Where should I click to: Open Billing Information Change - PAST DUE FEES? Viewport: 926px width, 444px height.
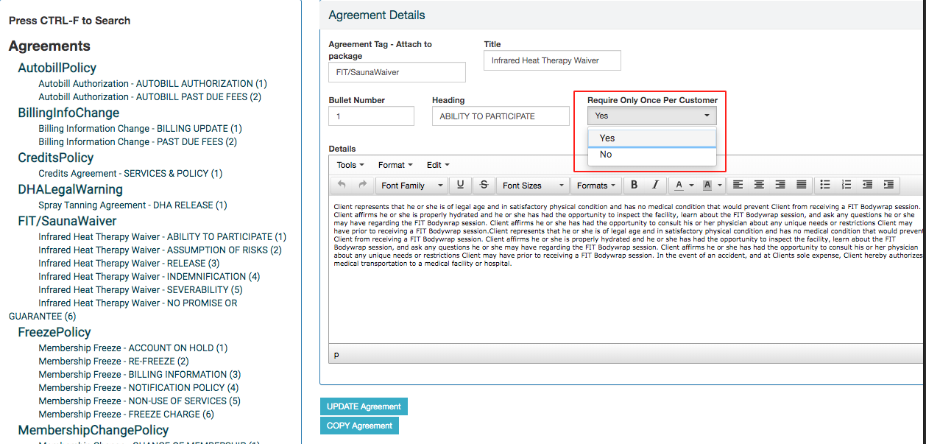click(x=138, y=142)
